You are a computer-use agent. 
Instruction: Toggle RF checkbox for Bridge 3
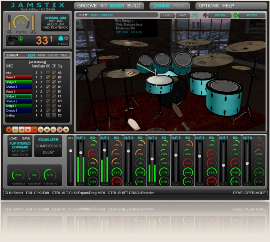coord(48,106)
